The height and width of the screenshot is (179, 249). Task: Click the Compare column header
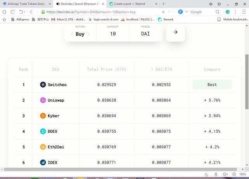(212, 69)
